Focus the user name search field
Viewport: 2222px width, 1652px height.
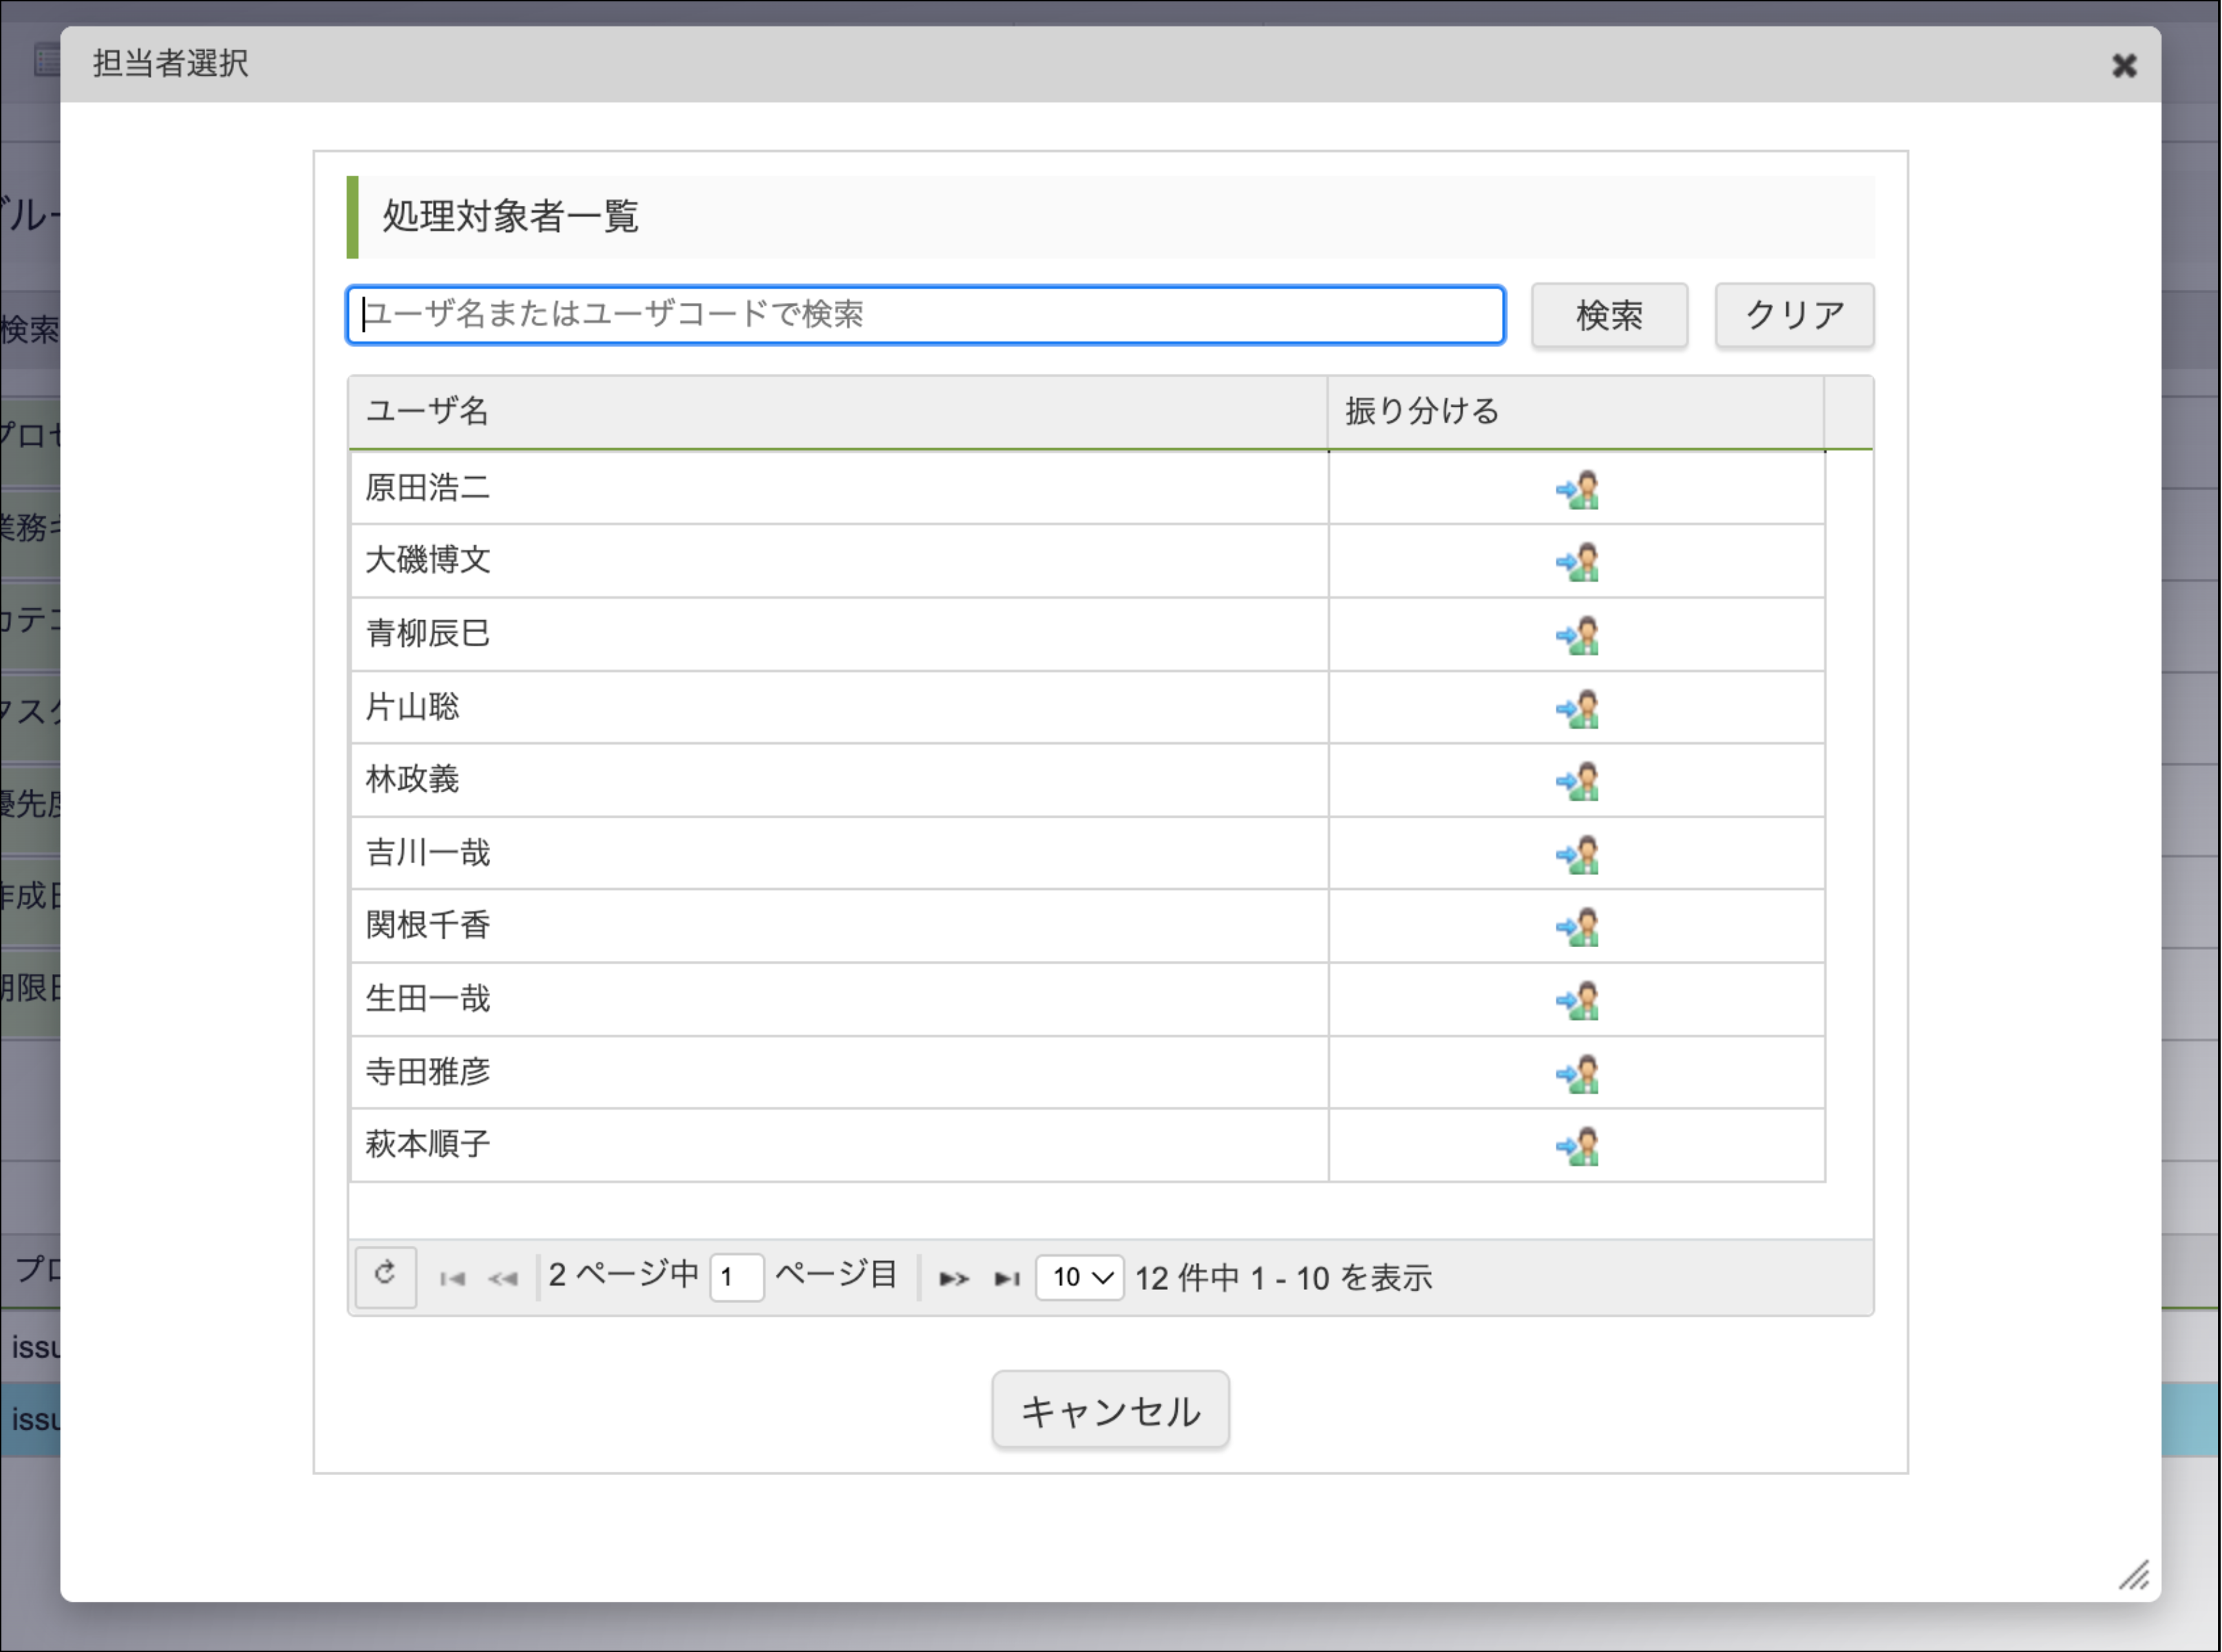925,316
